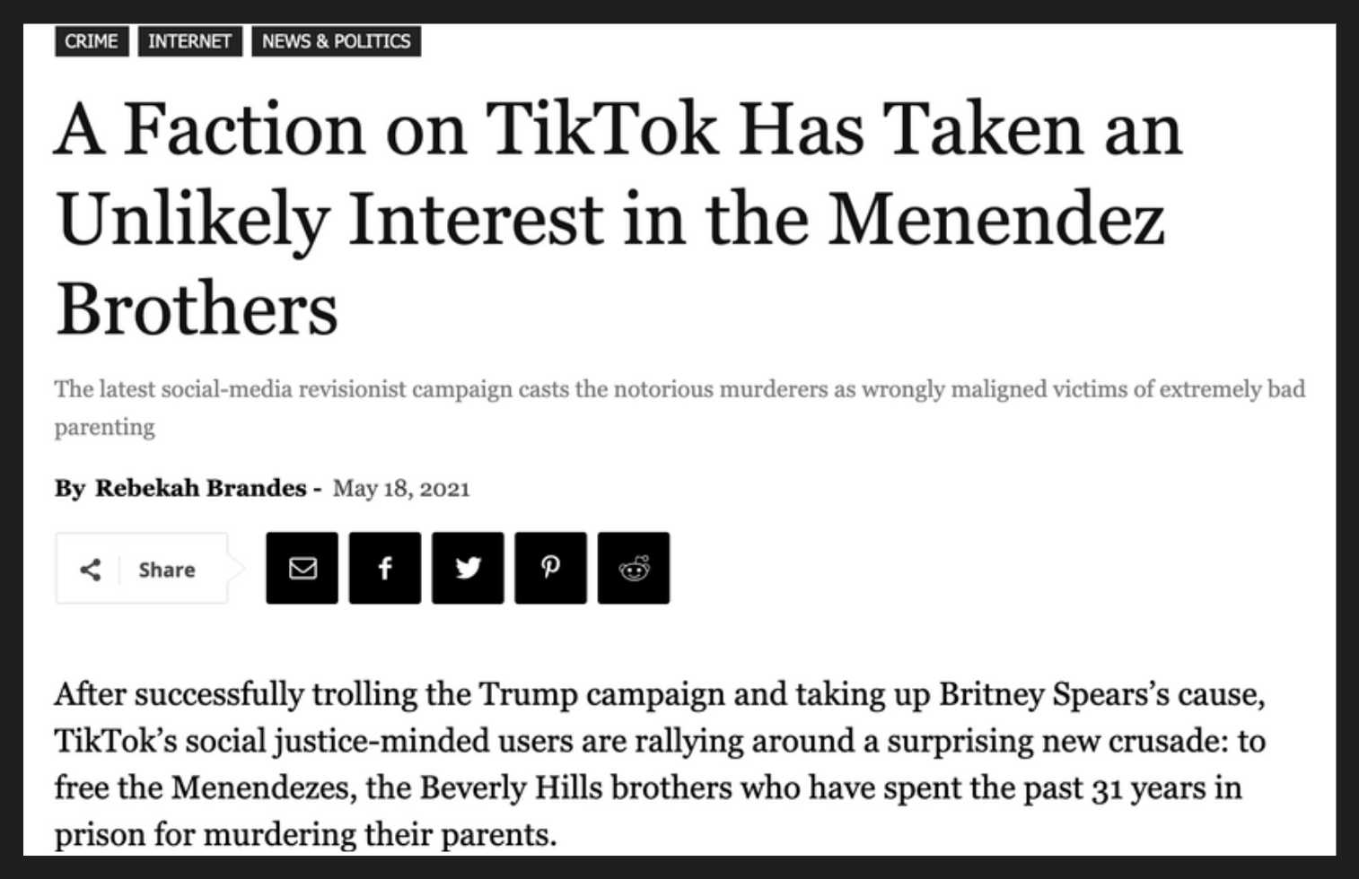This screenshot has height=879, width=1359.
Task: Share article on Facebook
Action: tap(385, 568)
